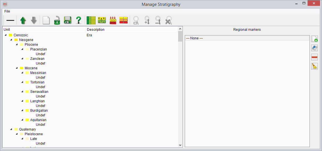322x151 pixels.
Task: Click the scrollbar down arrow in unit tree
Action: point(180,145)
